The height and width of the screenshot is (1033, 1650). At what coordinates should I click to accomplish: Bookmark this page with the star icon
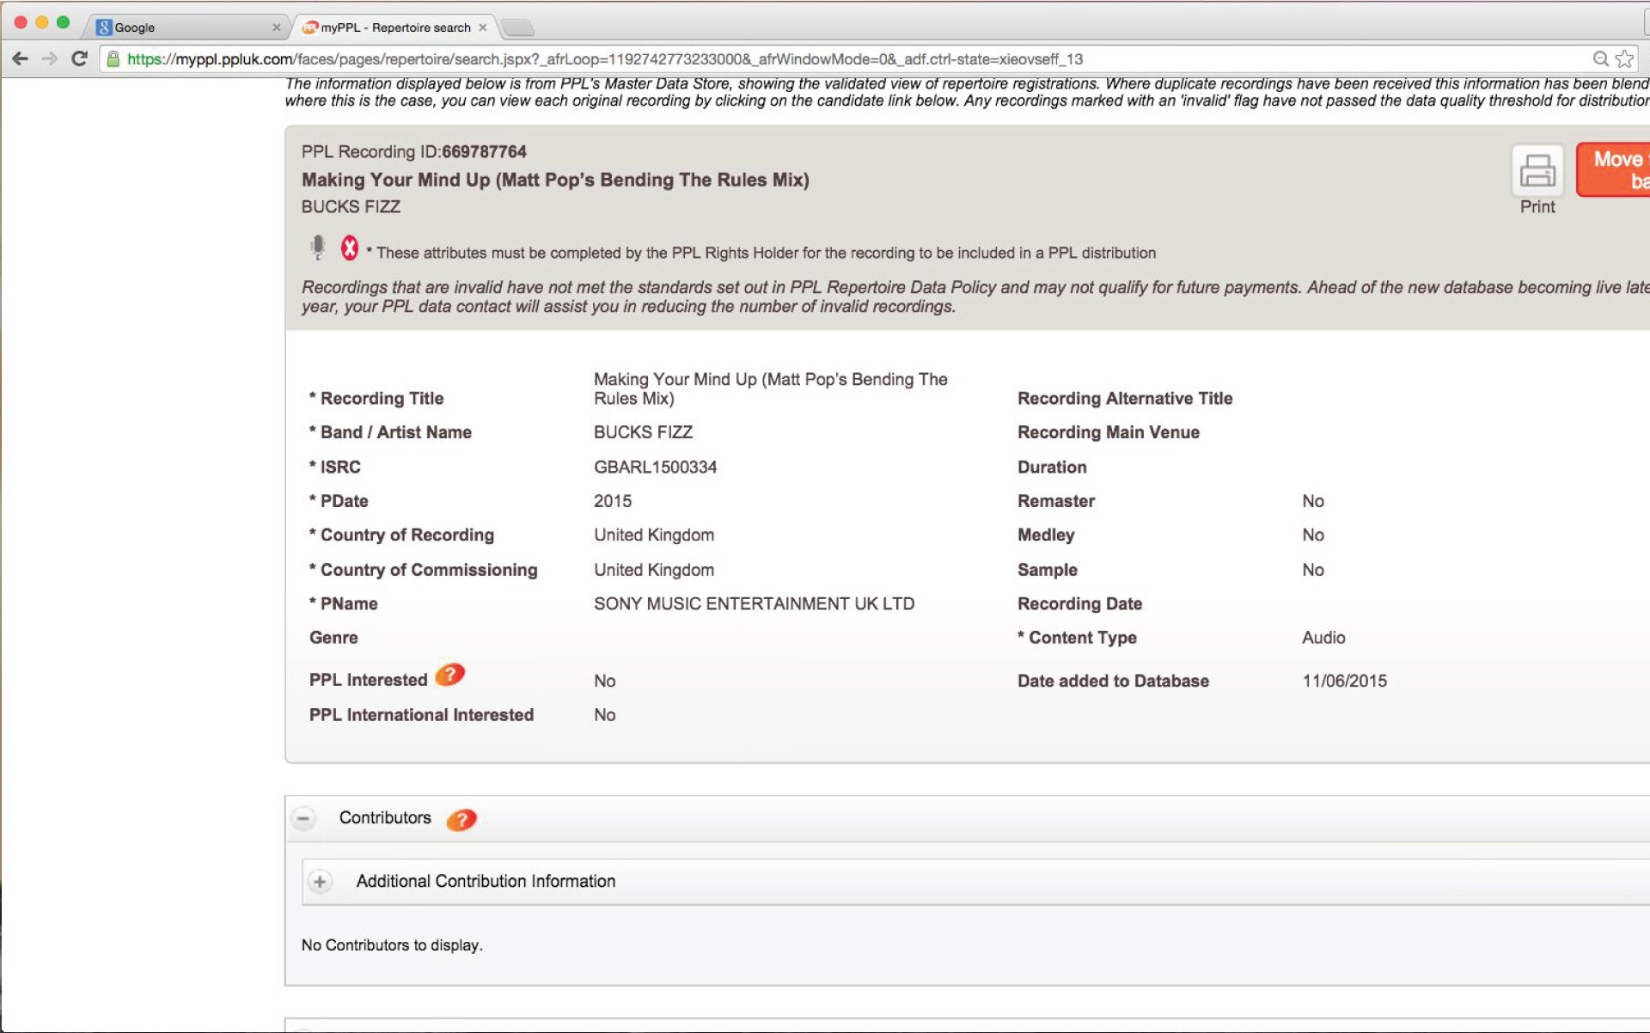(x=1624, y=58)
